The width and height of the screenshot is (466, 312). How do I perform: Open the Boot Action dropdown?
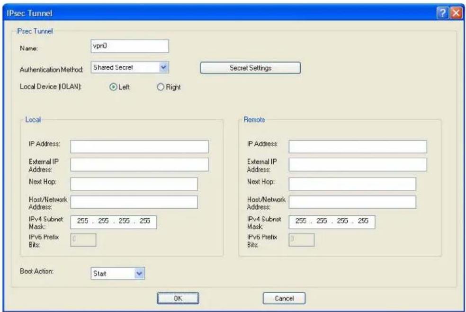pyautogui.click(x=118, y=273)
